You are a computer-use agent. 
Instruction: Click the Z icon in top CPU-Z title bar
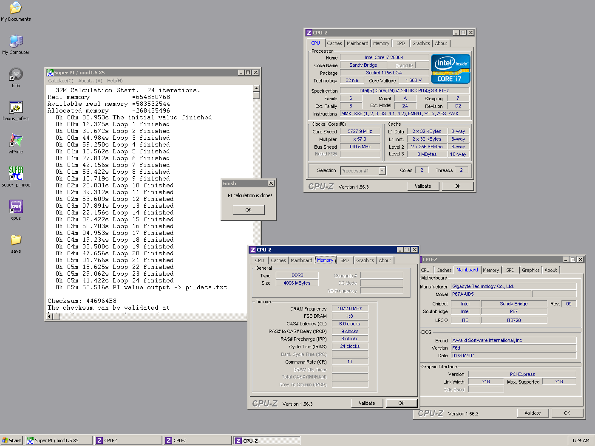(309, 33)
